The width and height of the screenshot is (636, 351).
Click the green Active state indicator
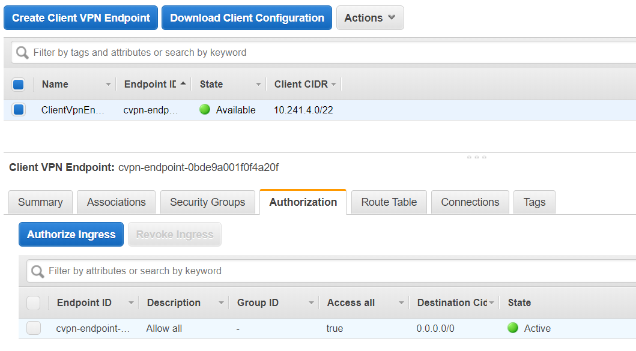pyautogui.click(x=513, y=328)
